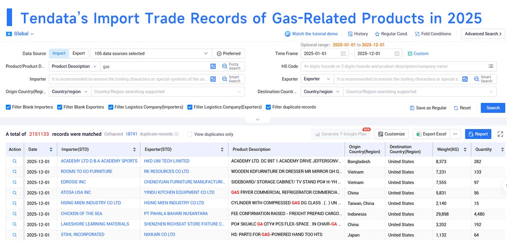Open magnifier action for STIHL INCORPORATED row
507x245 pixels.
click(14, 235)
